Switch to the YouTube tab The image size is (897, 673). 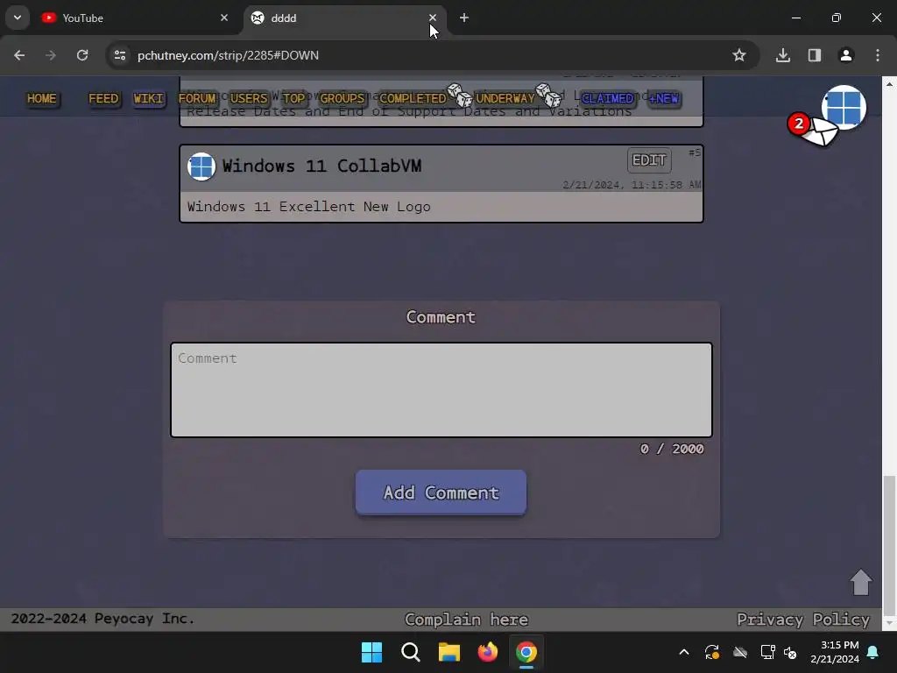pos(136,18)
